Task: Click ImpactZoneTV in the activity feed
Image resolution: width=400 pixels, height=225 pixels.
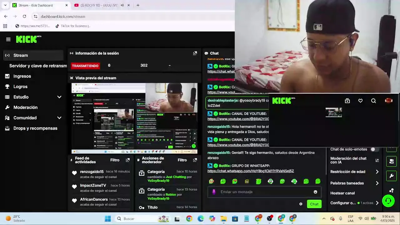Action: point(93,185)
